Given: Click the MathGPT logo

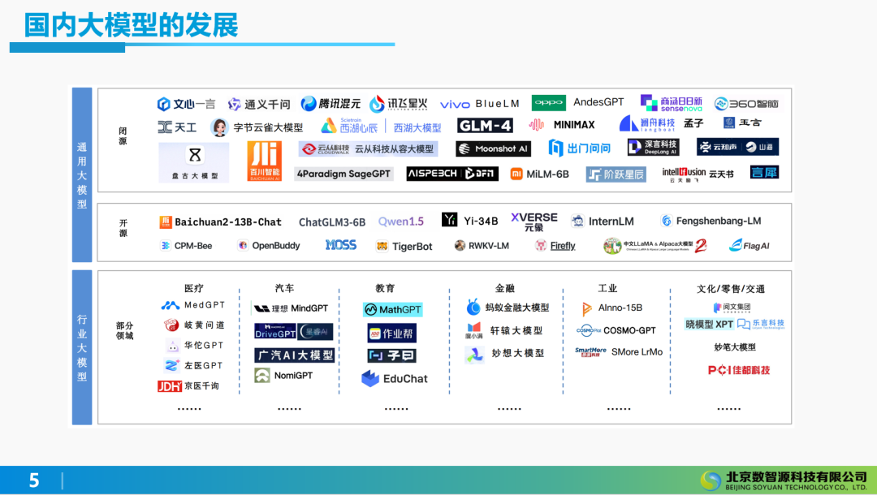Looking at the screenshot, I should coord(393,309).
